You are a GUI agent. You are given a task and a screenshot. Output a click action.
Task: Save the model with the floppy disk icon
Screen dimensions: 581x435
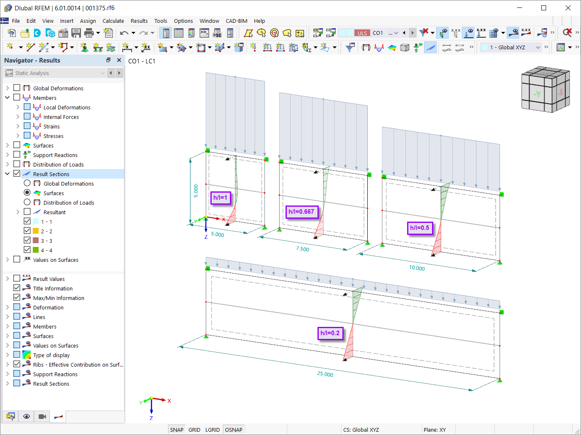(76, 33)
